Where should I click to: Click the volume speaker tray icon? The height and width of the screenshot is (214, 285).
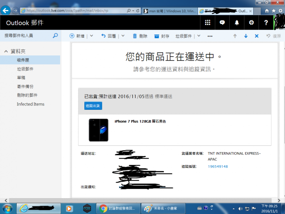(240, 208)
